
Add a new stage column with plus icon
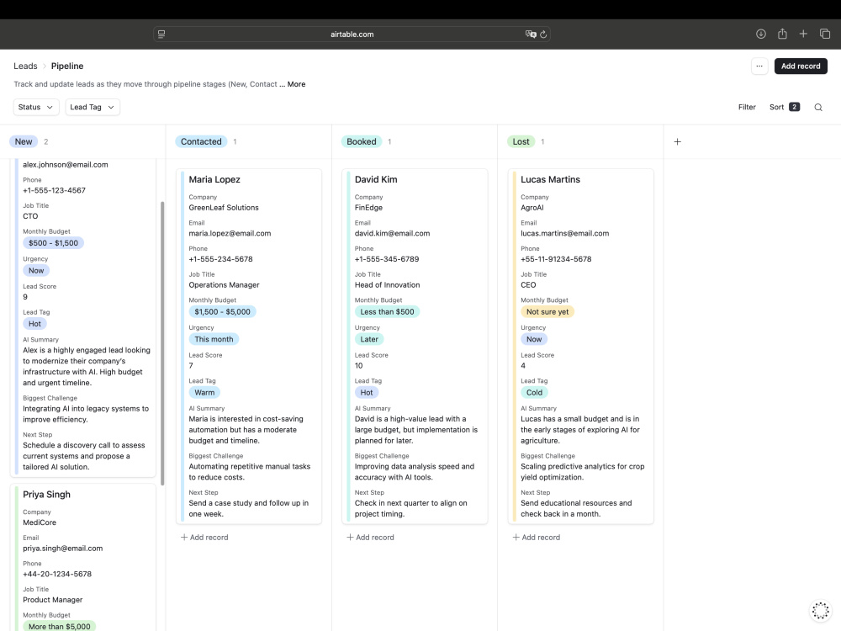(x=677, y=141)
